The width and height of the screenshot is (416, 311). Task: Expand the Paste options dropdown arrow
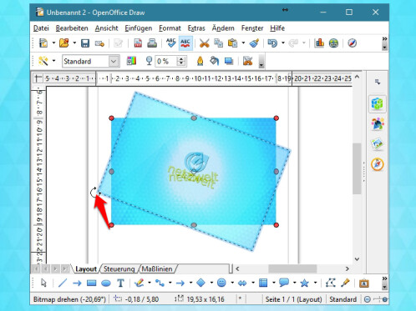tap(243, 43)
